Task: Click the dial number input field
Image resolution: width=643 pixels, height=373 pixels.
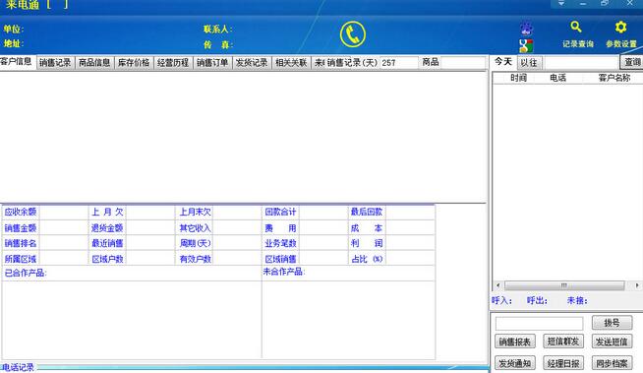Action: (x=539, y=324)
